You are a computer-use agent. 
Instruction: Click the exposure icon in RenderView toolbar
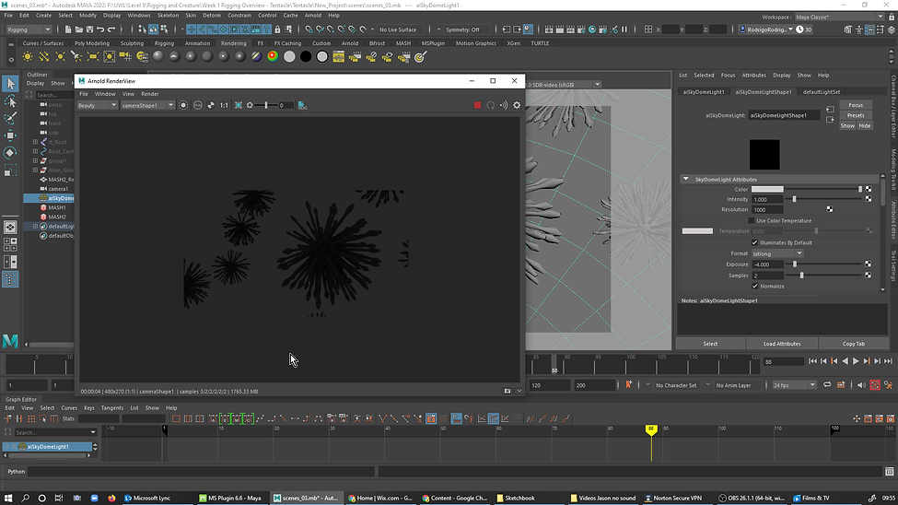coord(250,105)
